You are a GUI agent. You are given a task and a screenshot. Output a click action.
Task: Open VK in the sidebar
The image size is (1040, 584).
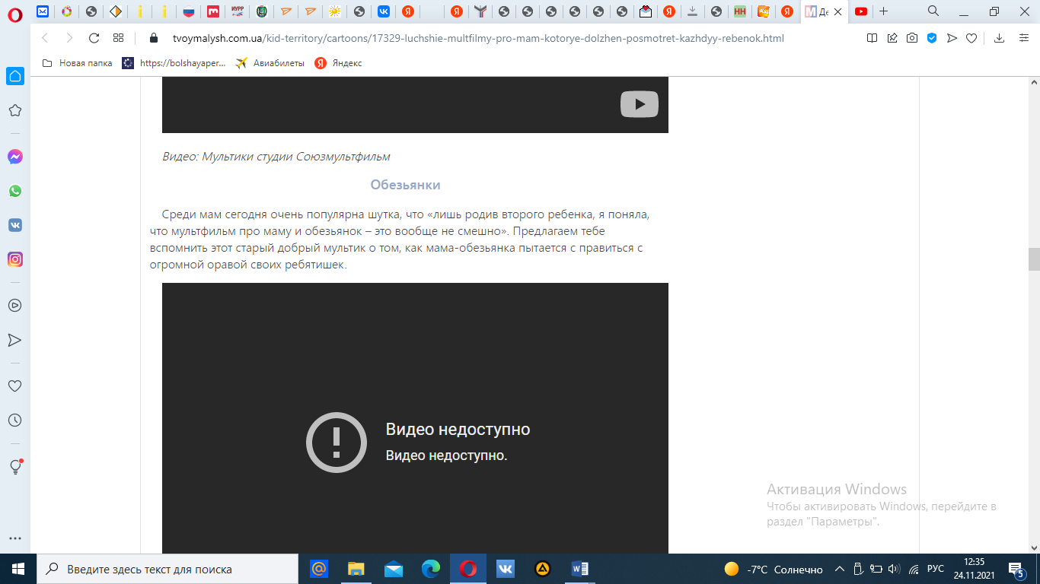[15, 225]
